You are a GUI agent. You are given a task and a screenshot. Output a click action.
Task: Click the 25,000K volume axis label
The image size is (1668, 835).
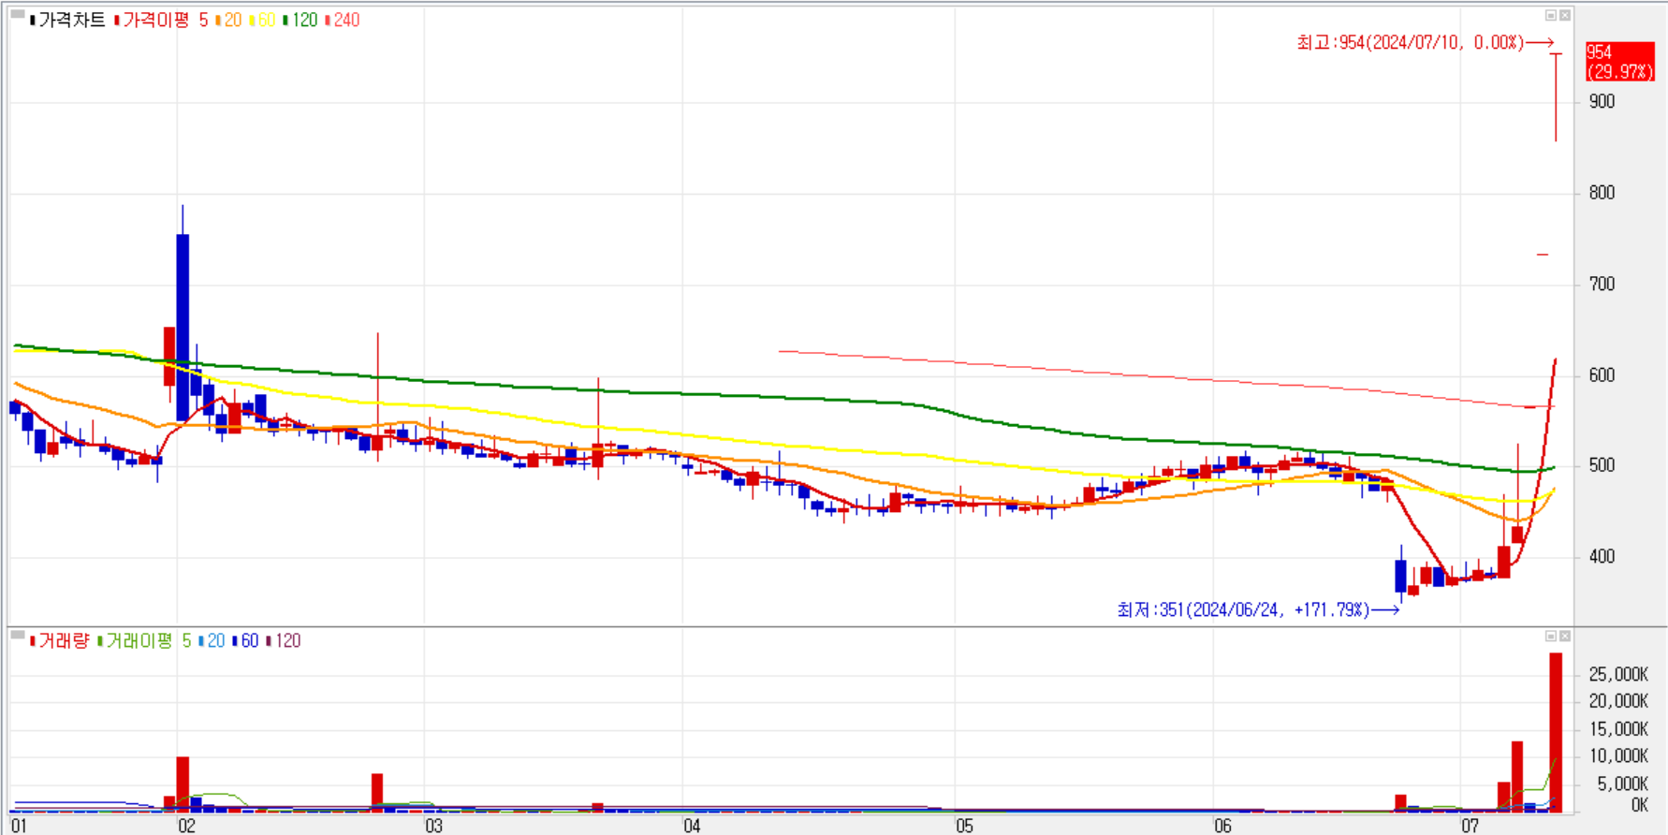[1618, 674]
